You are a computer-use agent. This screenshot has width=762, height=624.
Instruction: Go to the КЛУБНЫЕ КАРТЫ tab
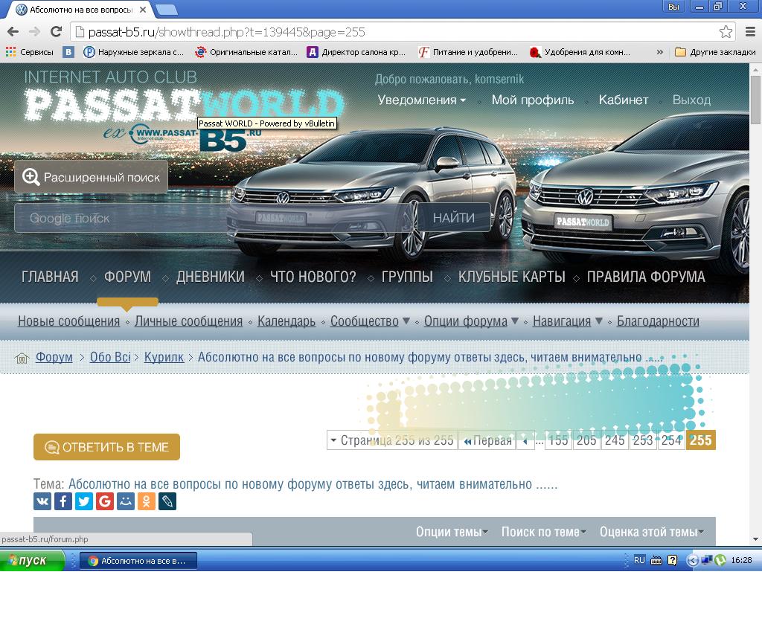[x=511, y=277]
